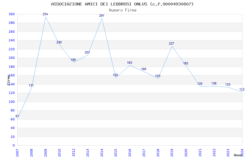The height and width of the screenshot is (158, 245).
Task: Click y-axis tick label 60
Action: (13, 119)
